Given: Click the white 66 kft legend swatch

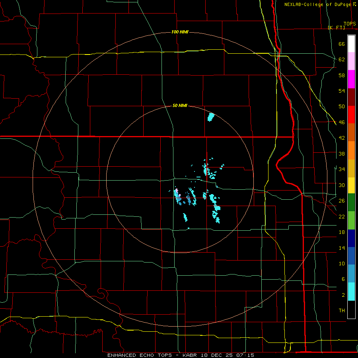Looking at the screenshot, I should (351, 44).
